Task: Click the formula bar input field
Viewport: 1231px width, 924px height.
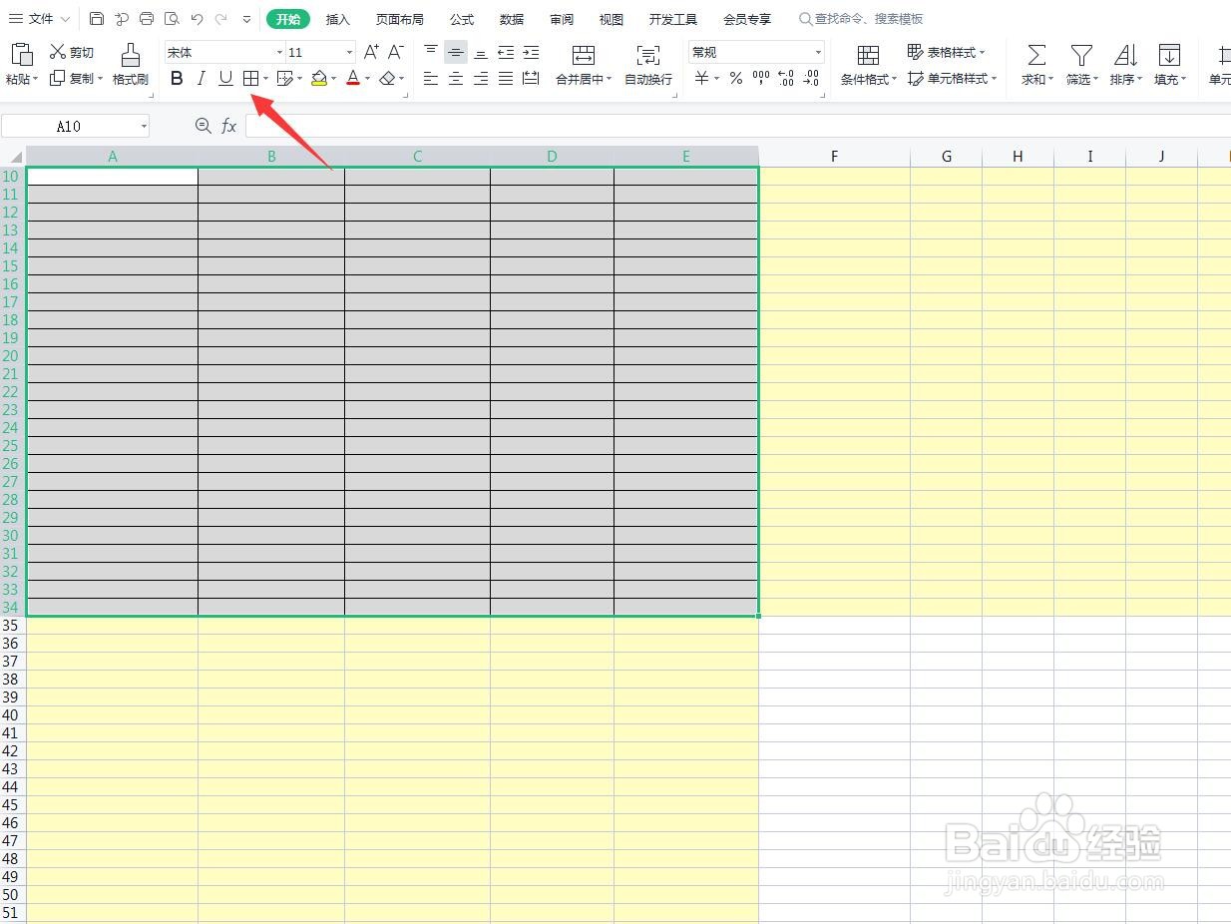Action: tap(738, 126)
